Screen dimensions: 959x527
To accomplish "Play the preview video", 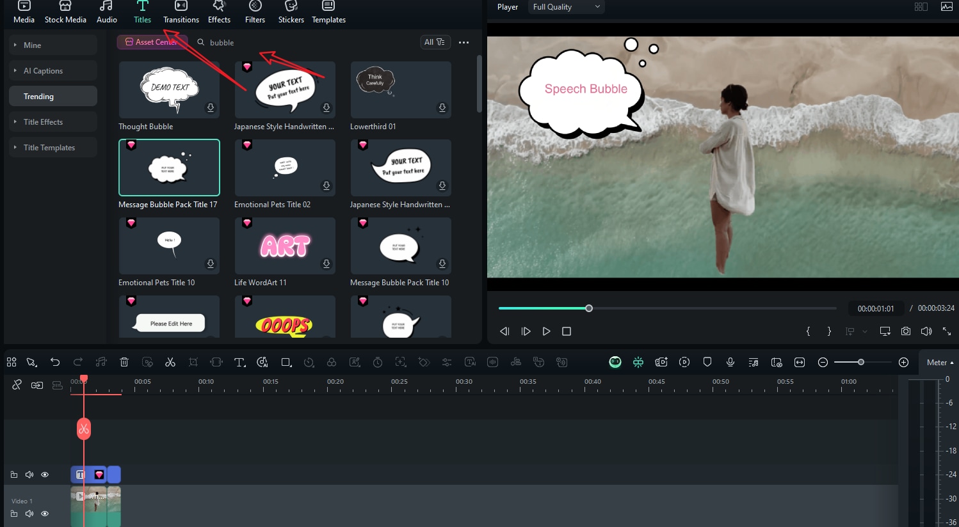I will tap(546, 331).
